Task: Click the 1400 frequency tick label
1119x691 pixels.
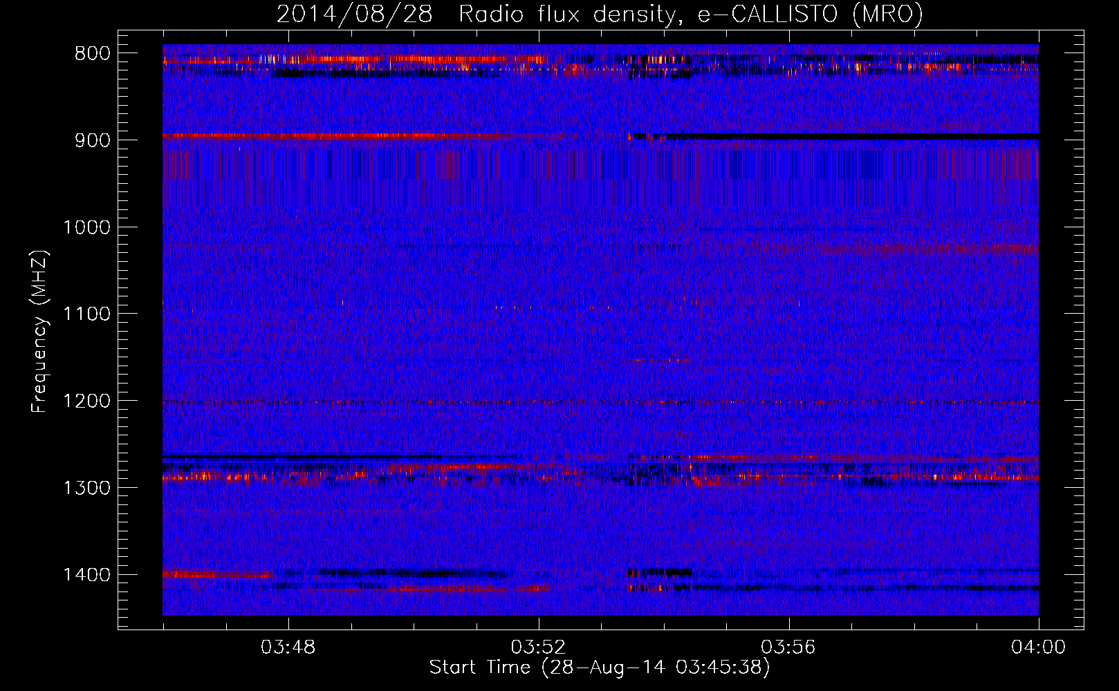Action: click(x=87, y=575)
